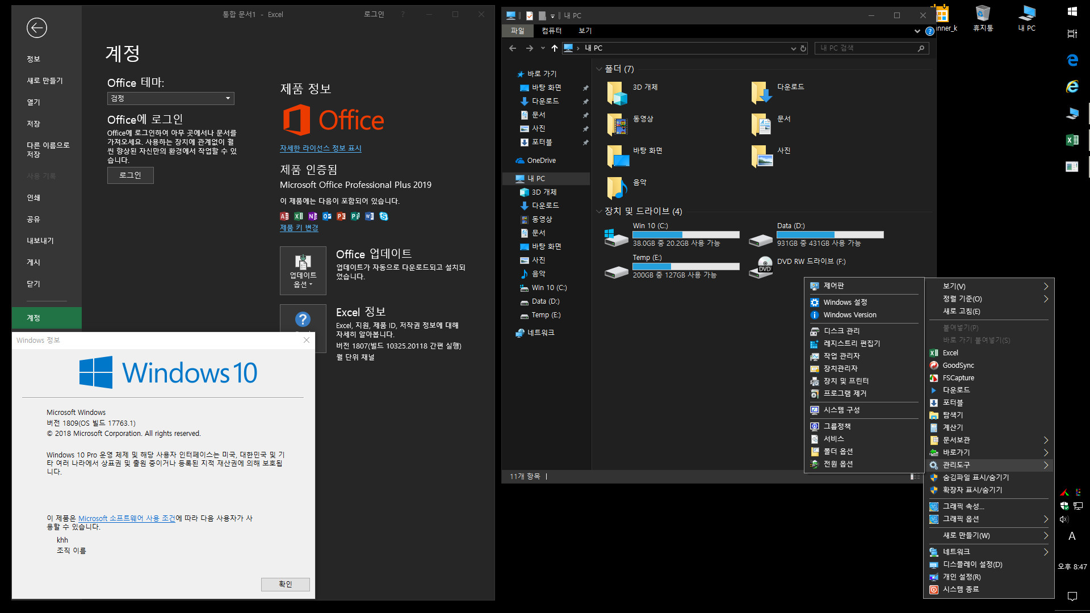Select 관리도구 in the context menu
Screen dimensions: 1090x613
(x=989, y=465)
